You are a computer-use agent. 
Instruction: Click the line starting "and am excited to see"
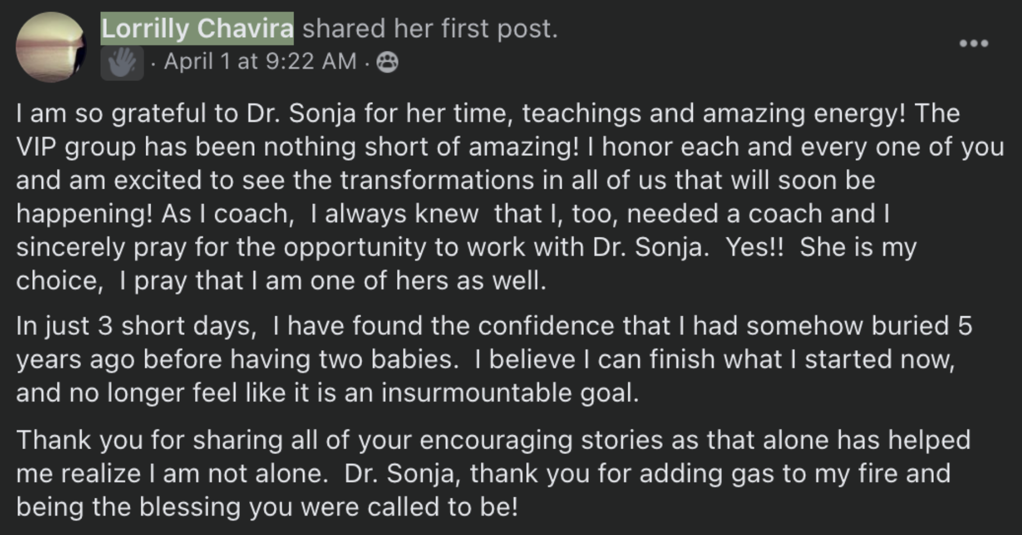[445, 181]
